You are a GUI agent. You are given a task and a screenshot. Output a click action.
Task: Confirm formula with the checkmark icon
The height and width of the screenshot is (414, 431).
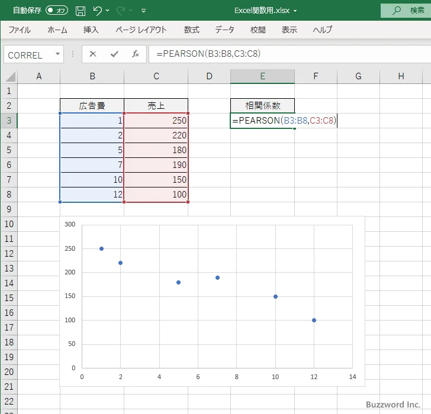tap(114, 54)
